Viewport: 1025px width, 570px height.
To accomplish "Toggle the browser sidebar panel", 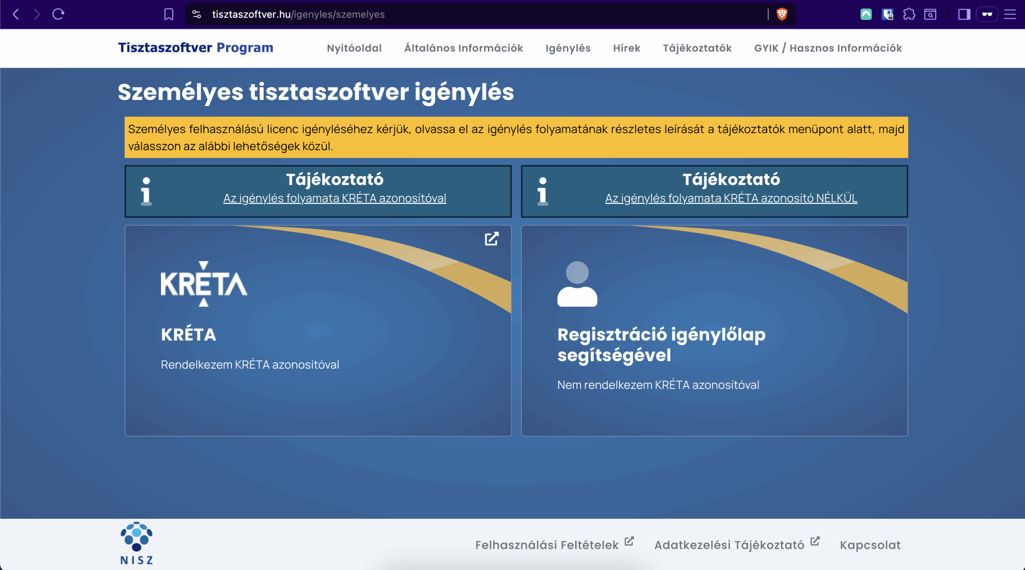I will click(964, 14).
